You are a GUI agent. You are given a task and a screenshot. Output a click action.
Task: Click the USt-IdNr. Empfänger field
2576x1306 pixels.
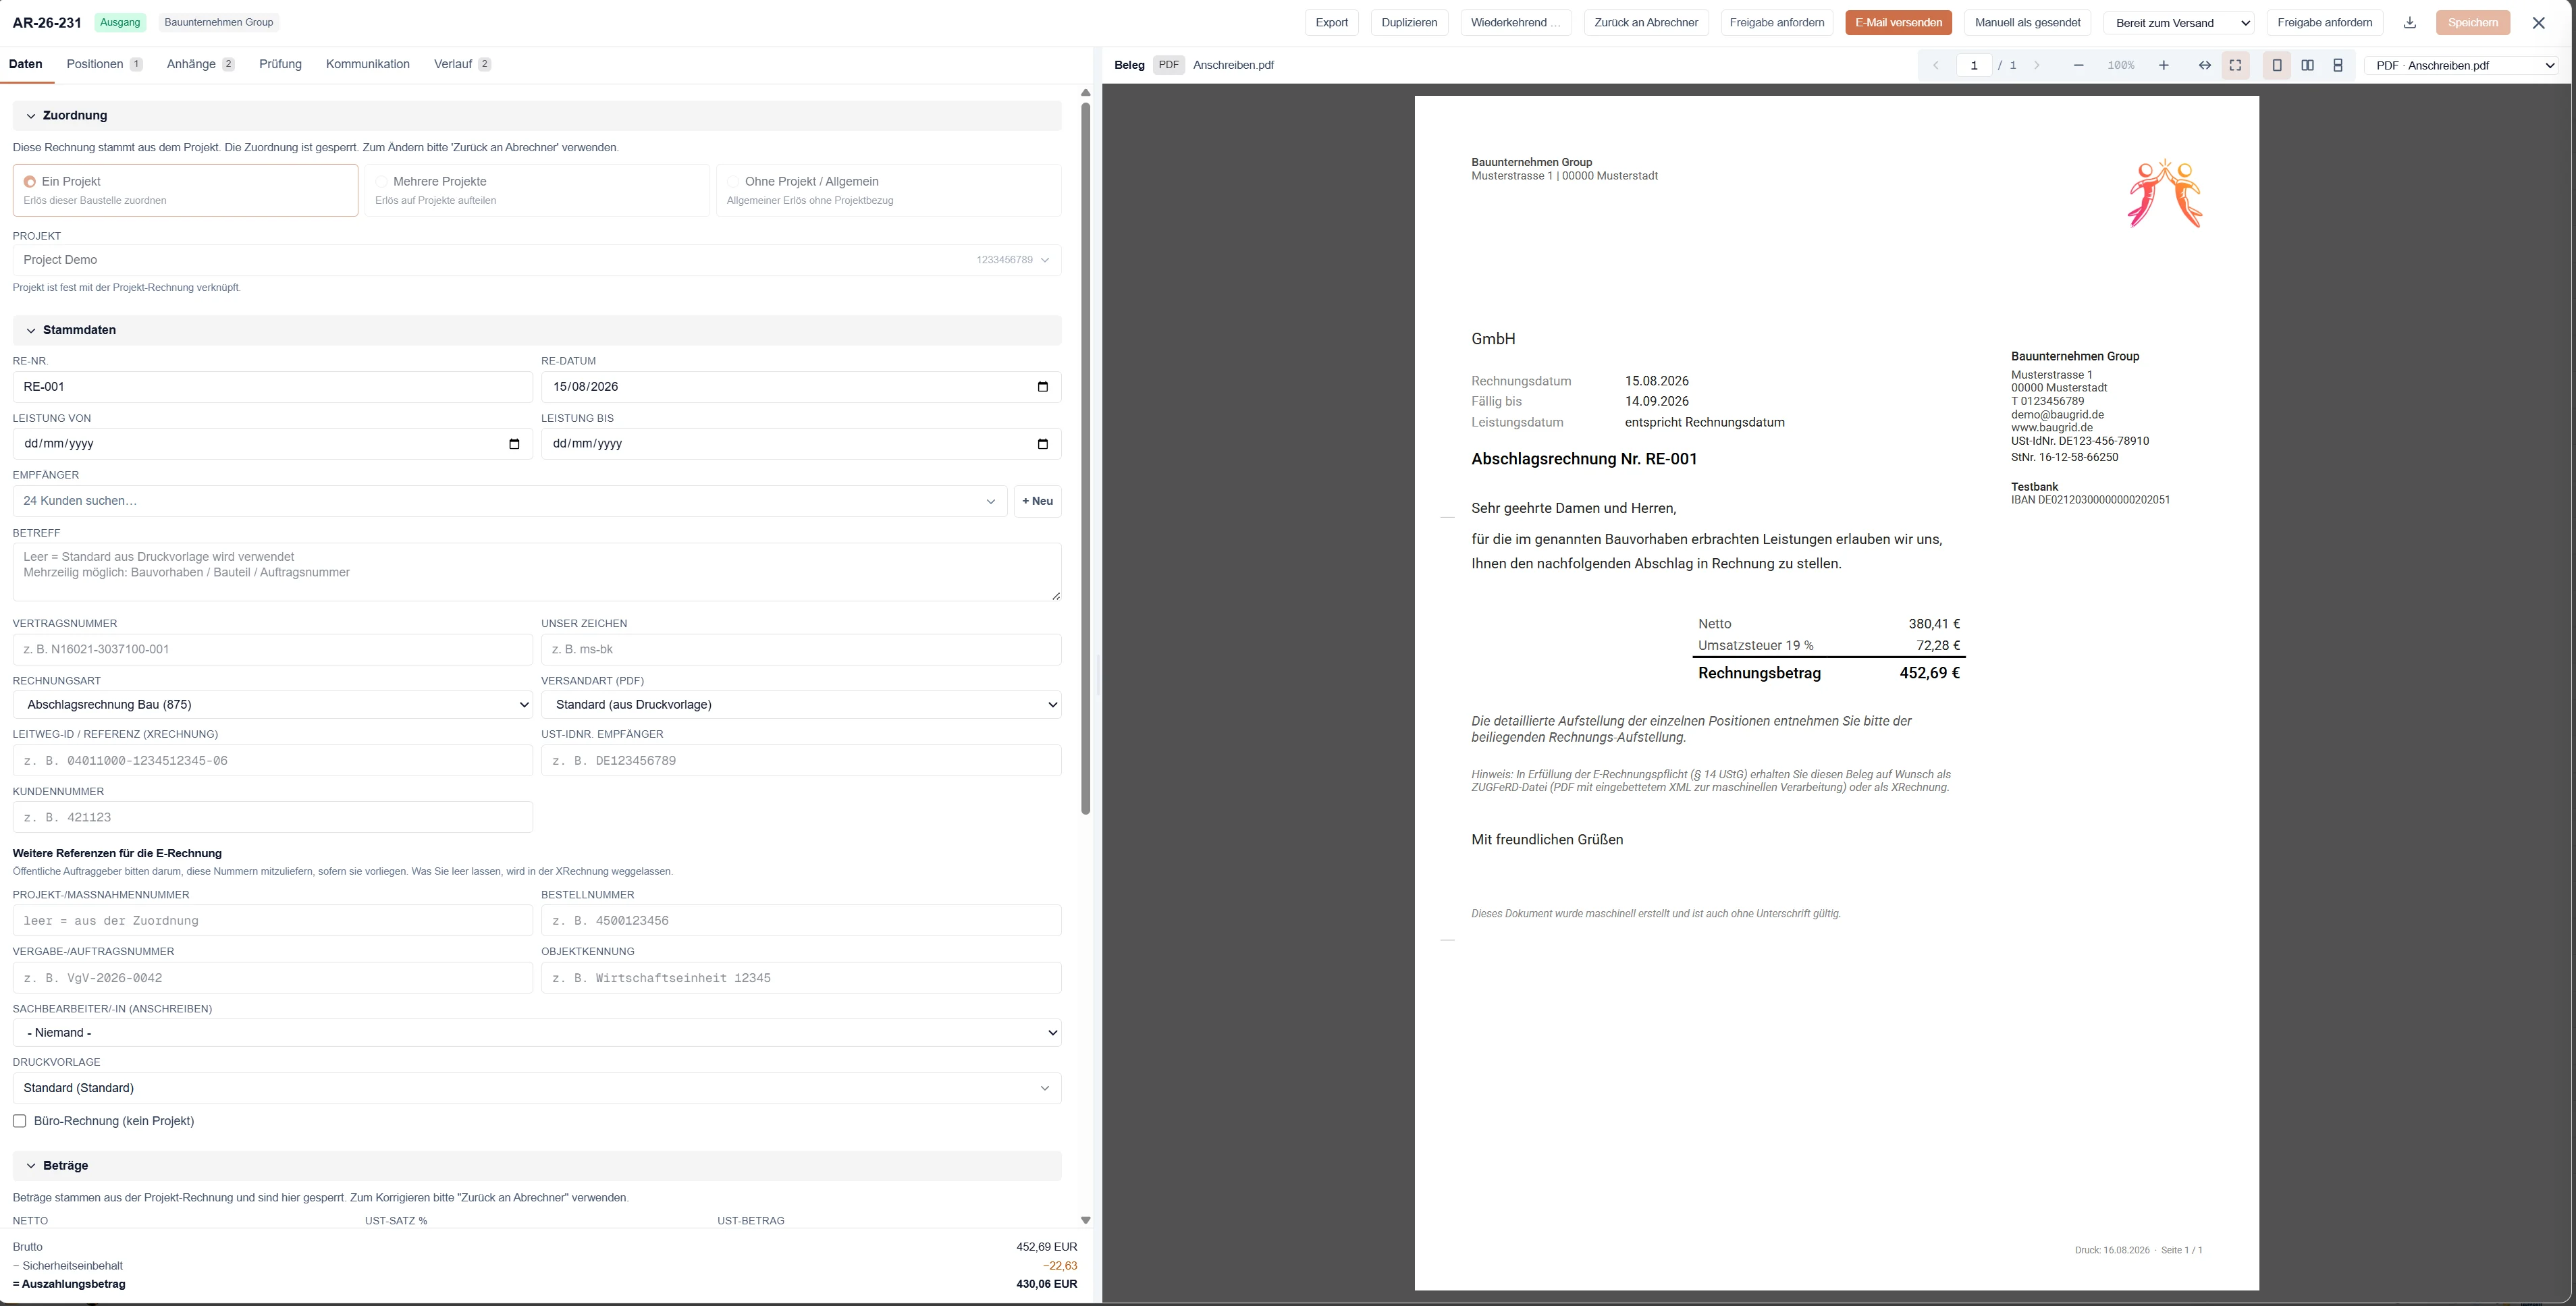[801, 761]
